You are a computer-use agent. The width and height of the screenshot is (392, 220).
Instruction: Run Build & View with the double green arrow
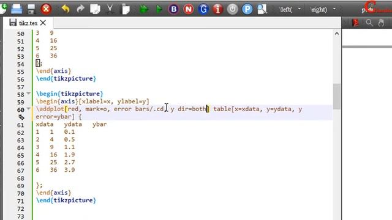coord(143,10)
